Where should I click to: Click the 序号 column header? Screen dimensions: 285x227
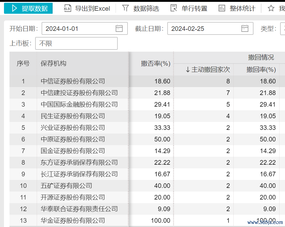[23, 64]
